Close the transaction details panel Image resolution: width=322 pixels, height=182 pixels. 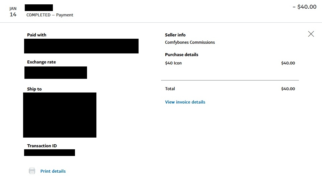coord(311,34)
